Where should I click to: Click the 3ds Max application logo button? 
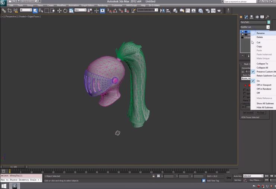tap(3, 3)
